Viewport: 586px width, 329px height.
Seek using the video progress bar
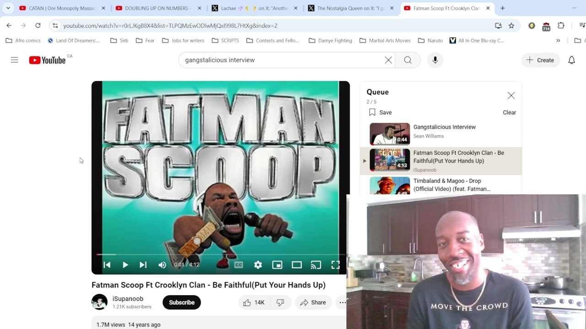[221, 255]
